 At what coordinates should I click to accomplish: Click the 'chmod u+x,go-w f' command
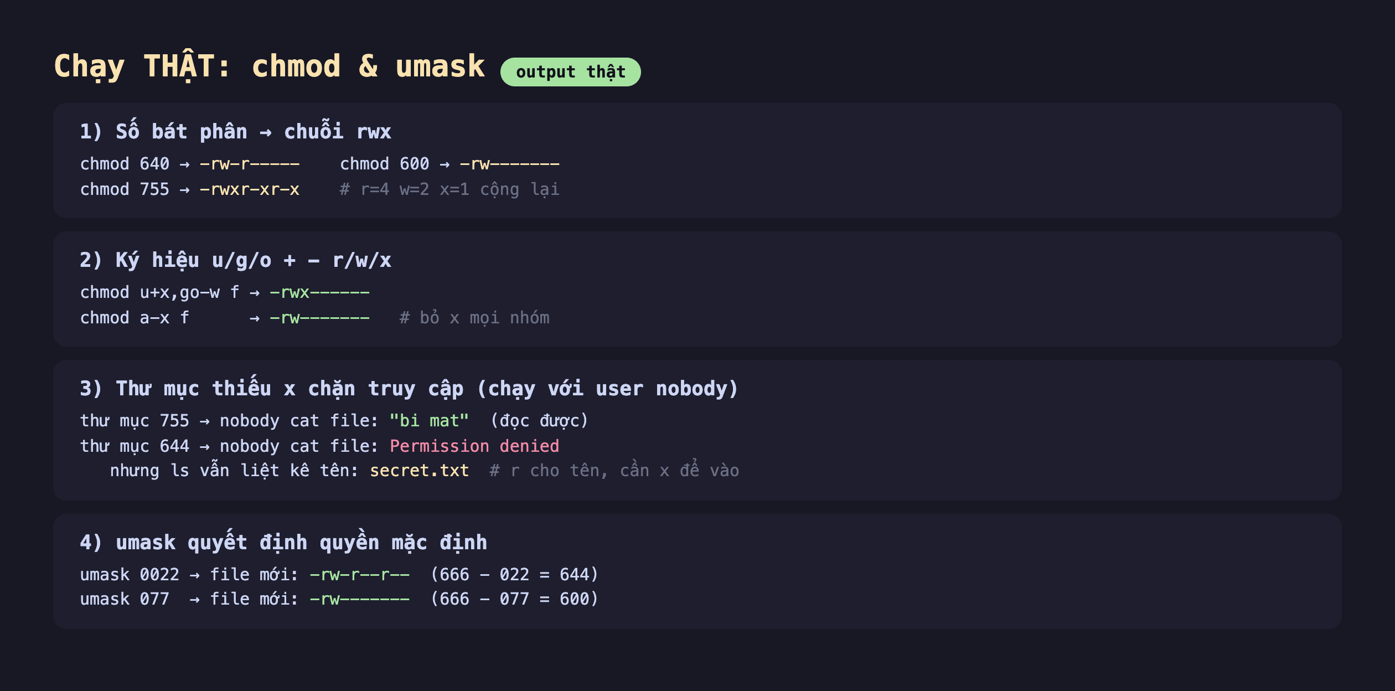pyautogui.click(x=159, y=292)
